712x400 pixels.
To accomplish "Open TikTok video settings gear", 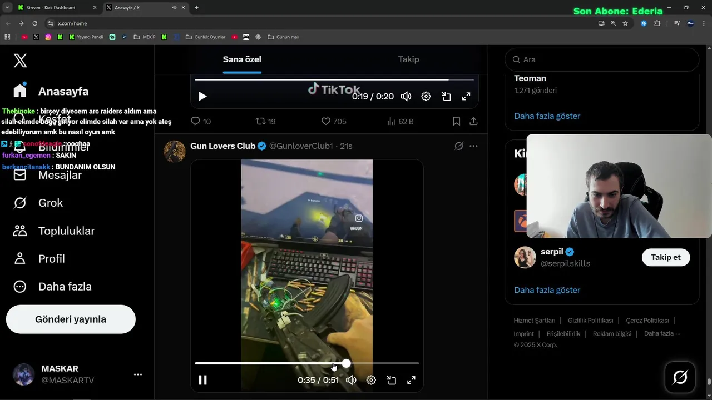I will tap(426, 96).
